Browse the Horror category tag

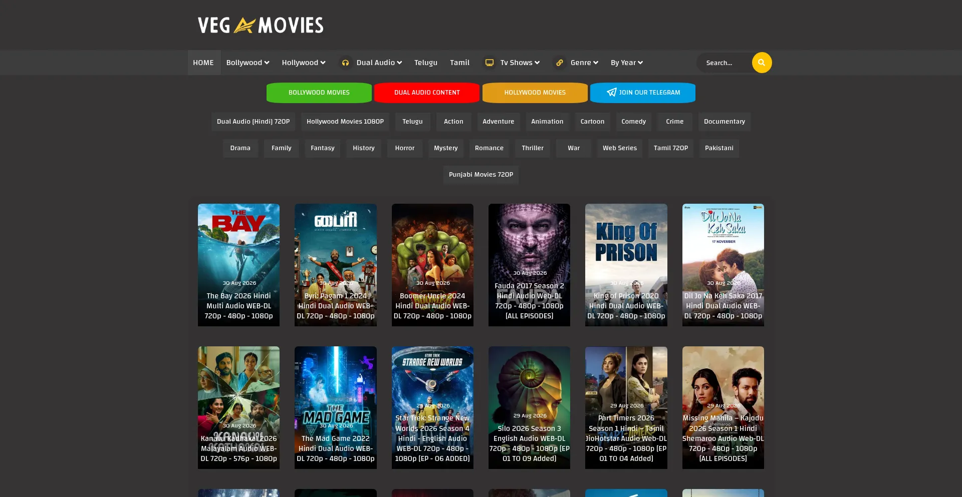(405, 148)
